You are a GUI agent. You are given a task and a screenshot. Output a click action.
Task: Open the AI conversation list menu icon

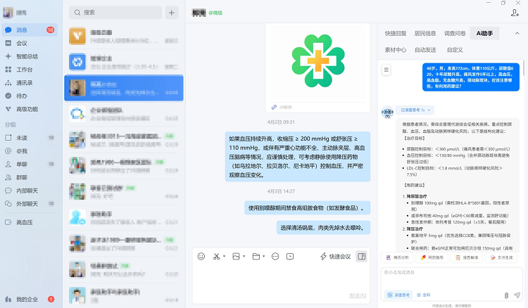[386, 69]
